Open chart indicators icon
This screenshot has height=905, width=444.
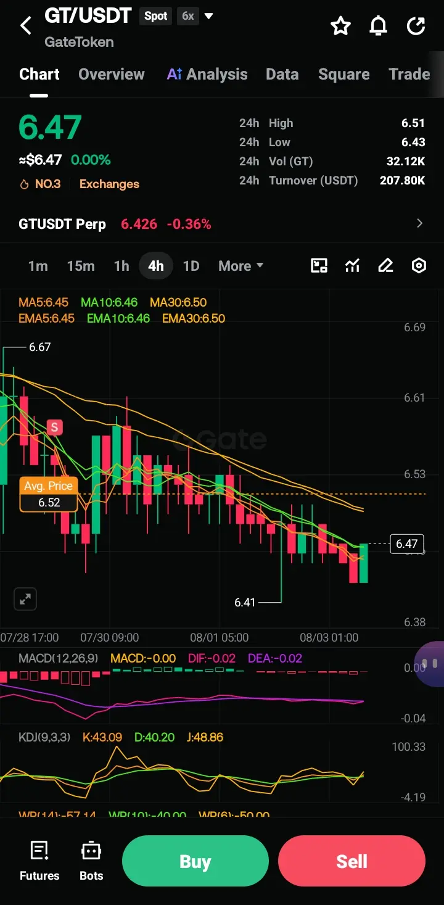(352, 266)
